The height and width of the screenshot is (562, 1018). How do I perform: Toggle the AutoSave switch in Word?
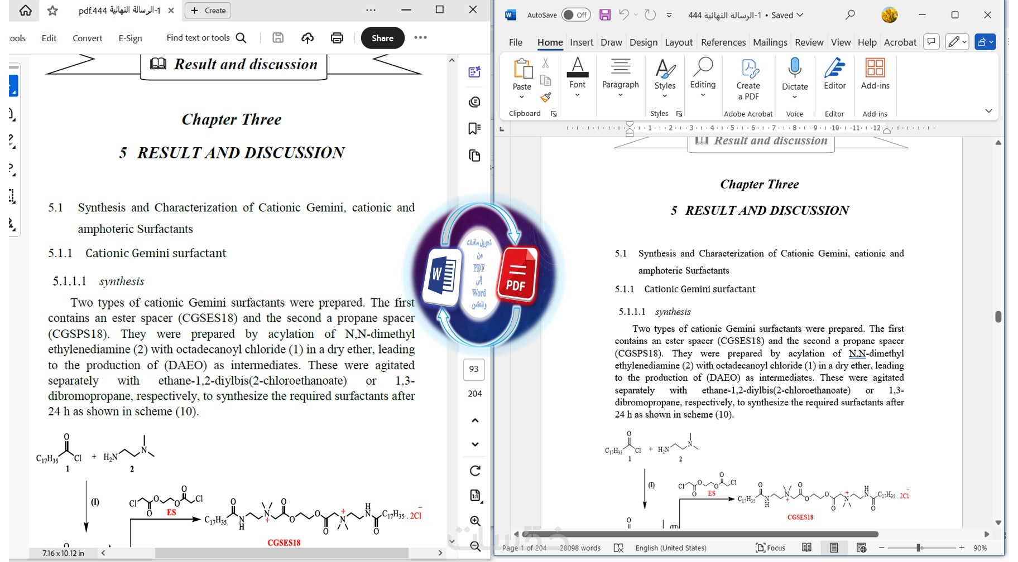coord(575,15)
